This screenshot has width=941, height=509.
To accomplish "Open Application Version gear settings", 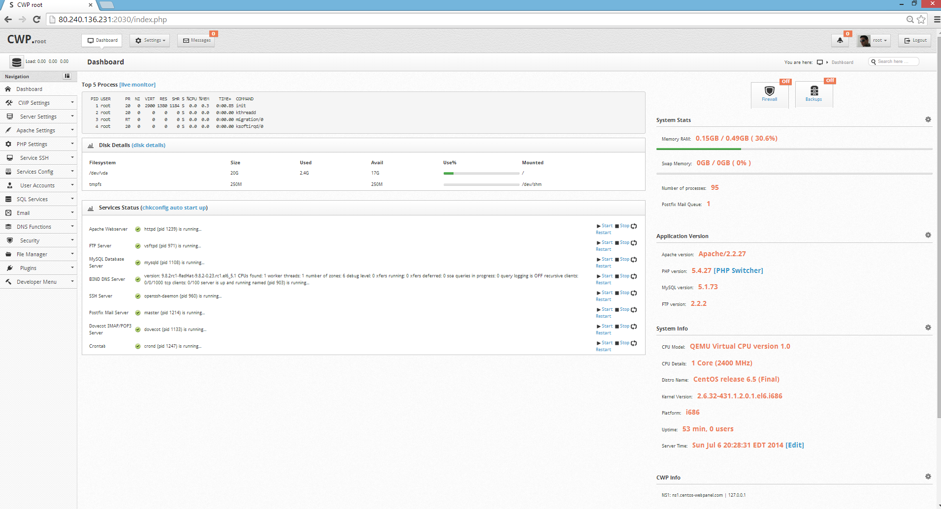I will (x=928, y=235).
